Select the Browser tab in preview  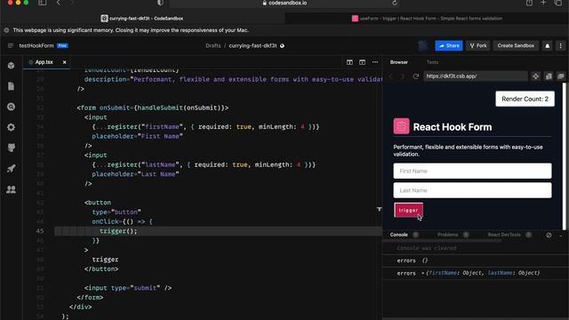[399, 62]
